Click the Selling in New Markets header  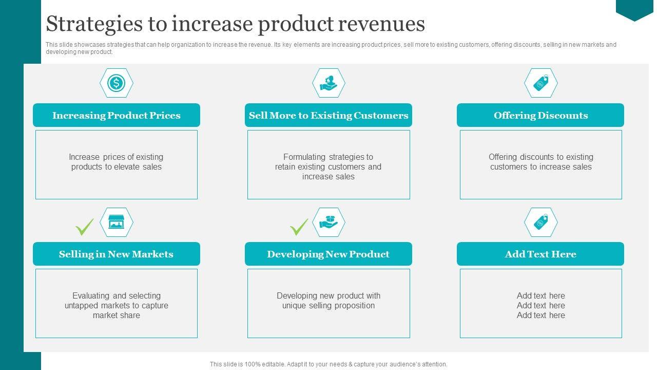[x=117, y=254]
